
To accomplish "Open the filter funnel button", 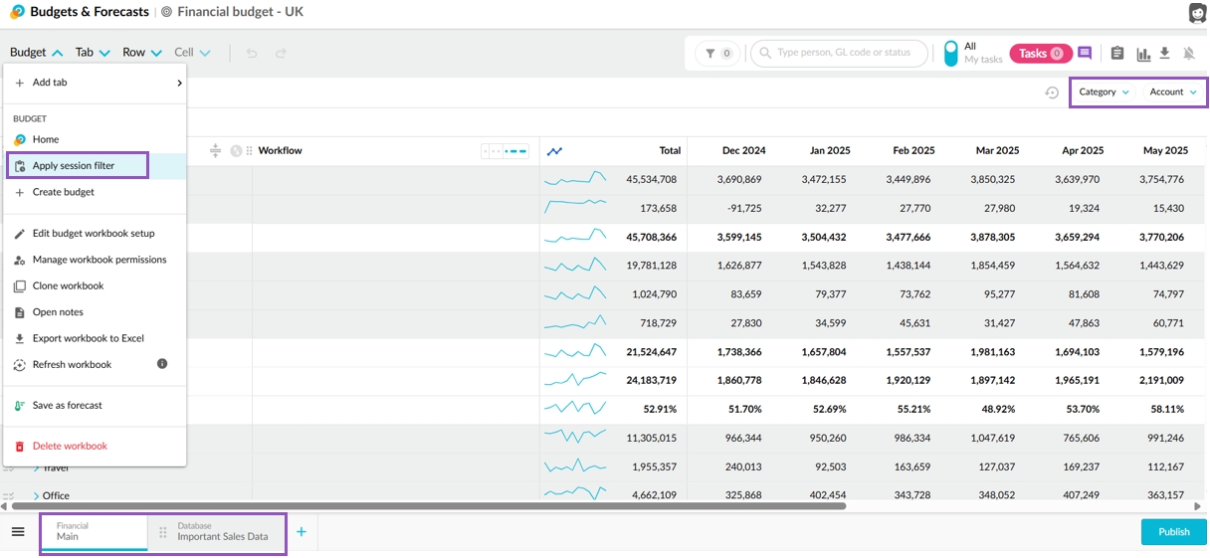I will [x=717, y=54].
